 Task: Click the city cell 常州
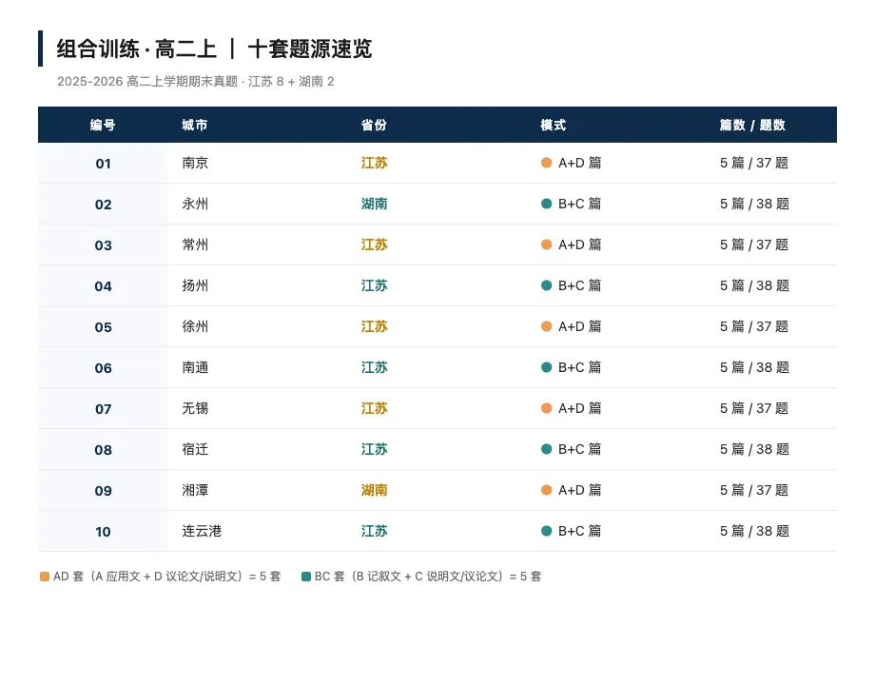[x=195, y=245]
